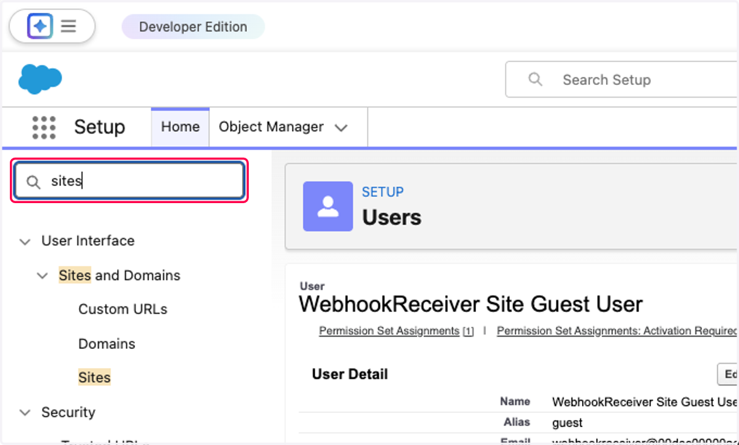This screenshot has height=445, width=739.
Task: Collapse the Security section chevron
Action: [x=25, y=412]
